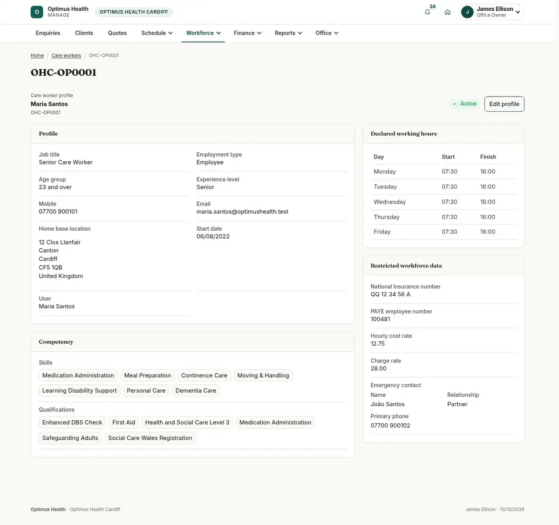
Task: Click the start date 06/08/2022
Action: (213, 236)
